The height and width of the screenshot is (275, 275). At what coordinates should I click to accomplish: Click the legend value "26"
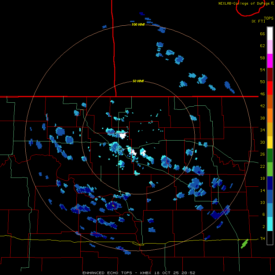click(262, 154)
